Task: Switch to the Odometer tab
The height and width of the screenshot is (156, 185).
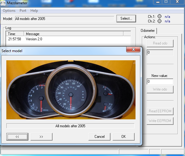Action: (148, 31)
